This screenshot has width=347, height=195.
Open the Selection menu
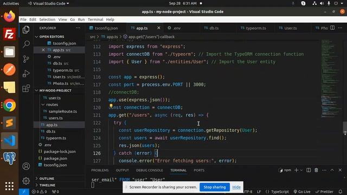[x=47, y=19]
